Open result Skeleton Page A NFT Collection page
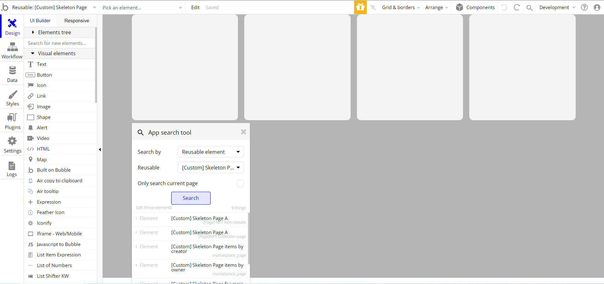 [190, 234]
